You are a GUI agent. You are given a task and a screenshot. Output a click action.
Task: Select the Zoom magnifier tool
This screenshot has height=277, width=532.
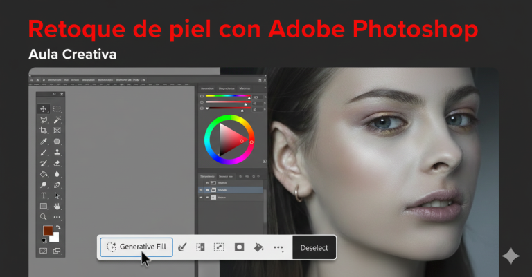click(x=44, y=217)
